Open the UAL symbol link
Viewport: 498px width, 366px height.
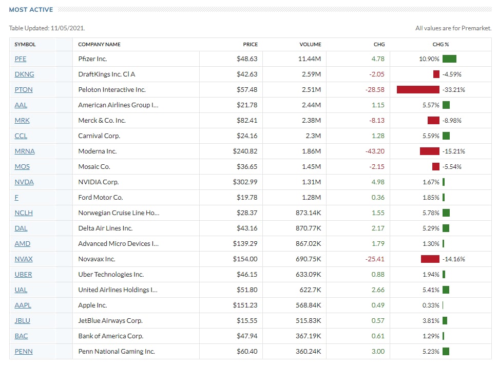tap(21, 290)
